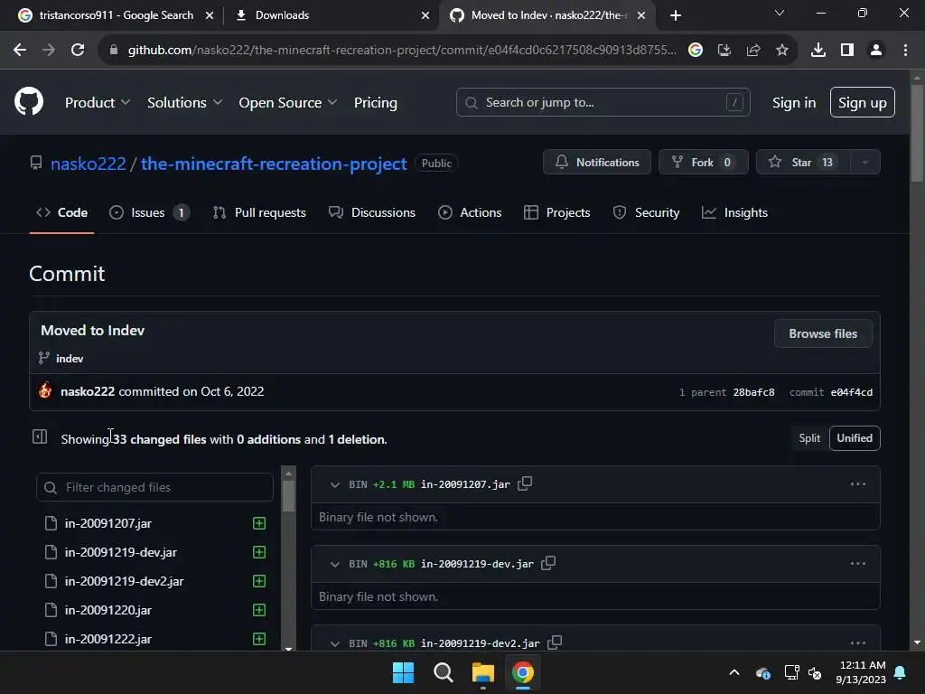Click the Filter changed files field
The height and width of the screenshot is (694, 925).
154,487
